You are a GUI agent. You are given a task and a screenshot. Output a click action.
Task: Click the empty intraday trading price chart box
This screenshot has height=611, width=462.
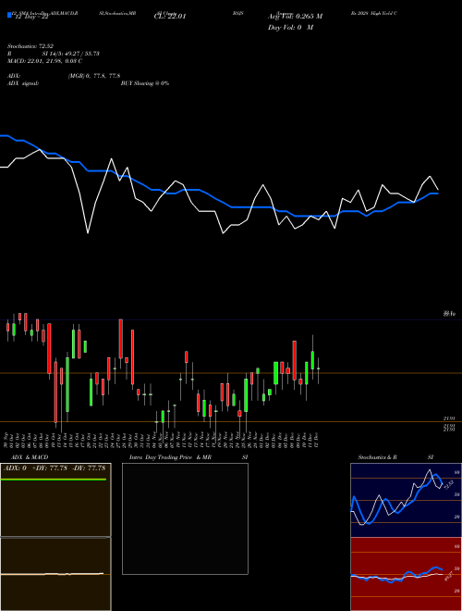[x=185, y=518]
